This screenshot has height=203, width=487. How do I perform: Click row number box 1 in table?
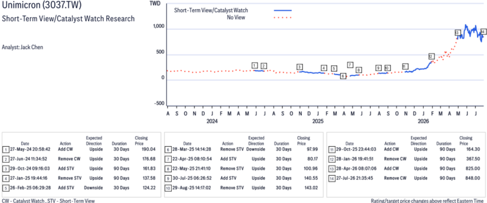[6, 149]
